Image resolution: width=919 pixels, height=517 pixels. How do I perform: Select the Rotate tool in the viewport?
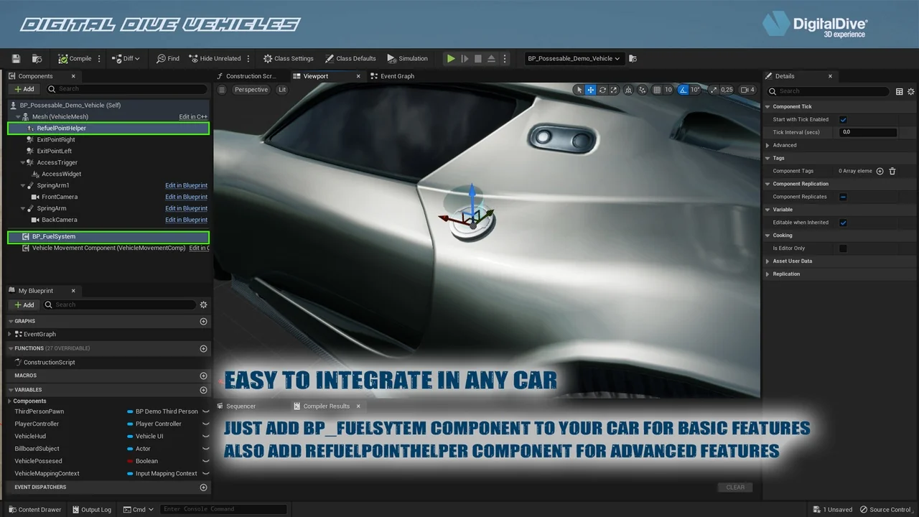602,90
